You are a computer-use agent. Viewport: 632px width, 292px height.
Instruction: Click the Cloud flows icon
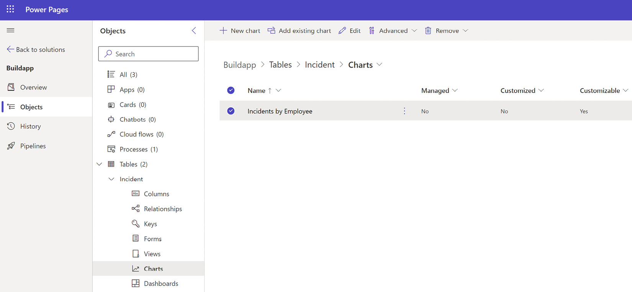click(x=111, y=134)
